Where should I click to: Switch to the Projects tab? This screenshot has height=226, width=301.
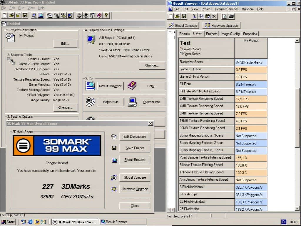click(212, 34)
